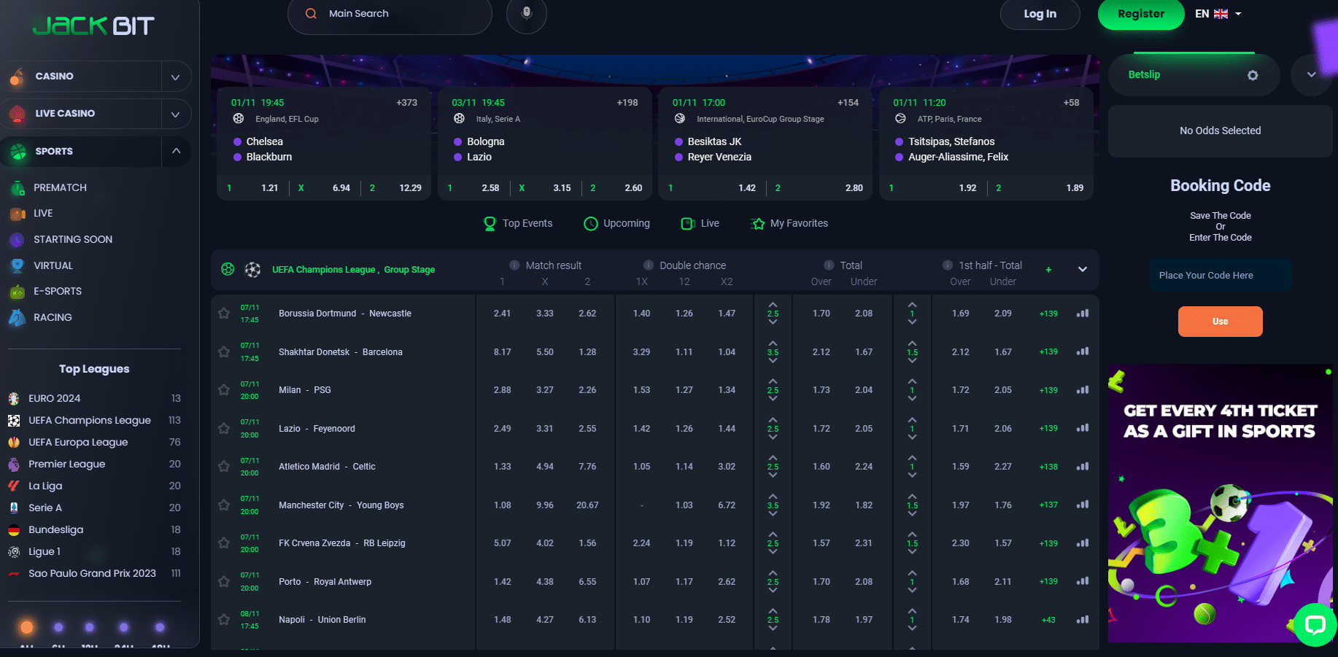Switch to the Upcoming tab
1338x657 pixels.
click(x=617, y=224)
